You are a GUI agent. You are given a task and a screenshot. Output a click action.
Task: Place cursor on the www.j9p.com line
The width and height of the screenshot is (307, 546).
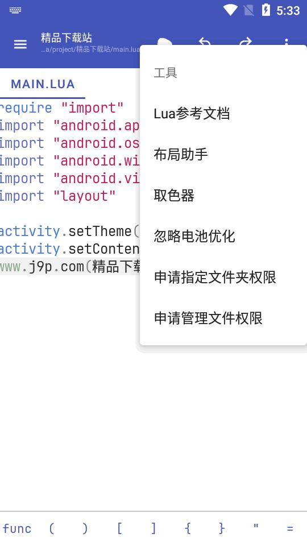point(69,267)
